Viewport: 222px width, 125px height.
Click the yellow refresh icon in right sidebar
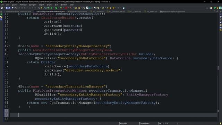point(221,30)
